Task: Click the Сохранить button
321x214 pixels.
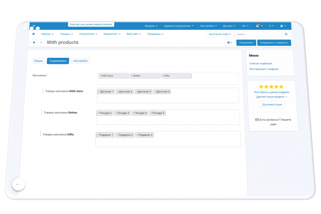Action: click(246, 43)
